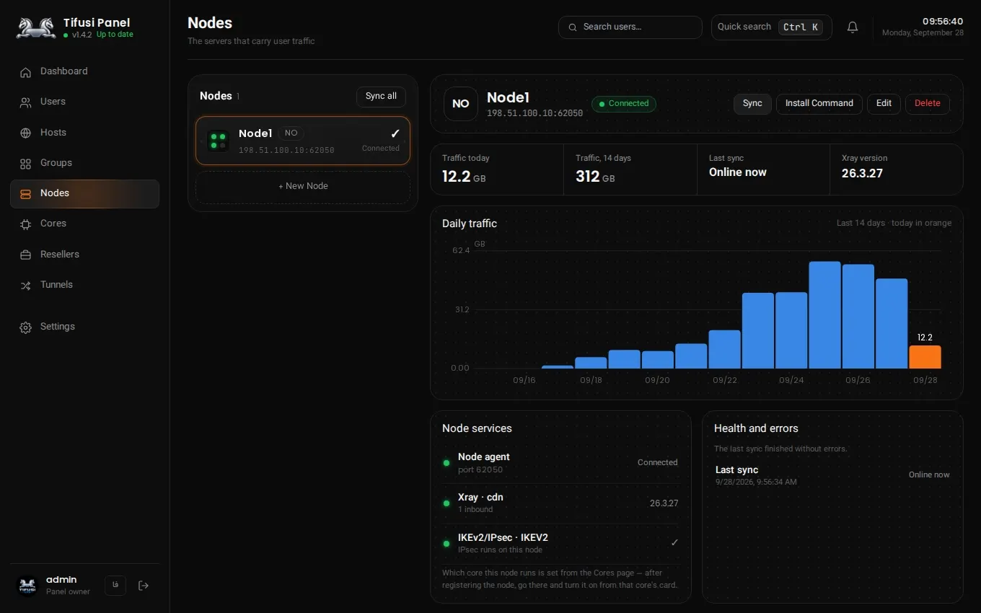Click the Xray · cdn service row

click(x=560, y=503)
